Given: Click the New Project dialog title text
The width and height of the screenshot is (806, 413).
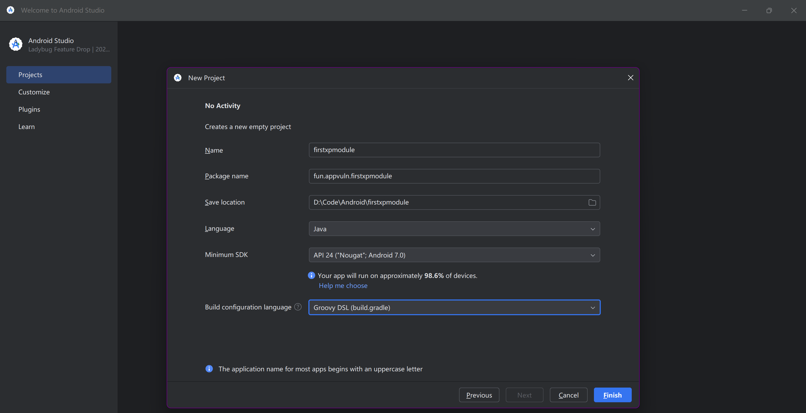Looking at the screenshot, I should (207, 78).
